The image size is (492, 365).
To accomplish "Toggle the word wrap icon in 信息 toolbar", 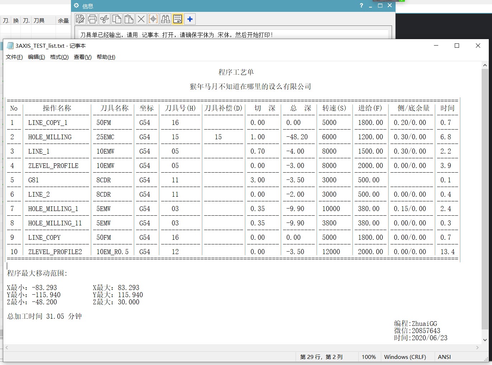I will (x=178, y=19).
